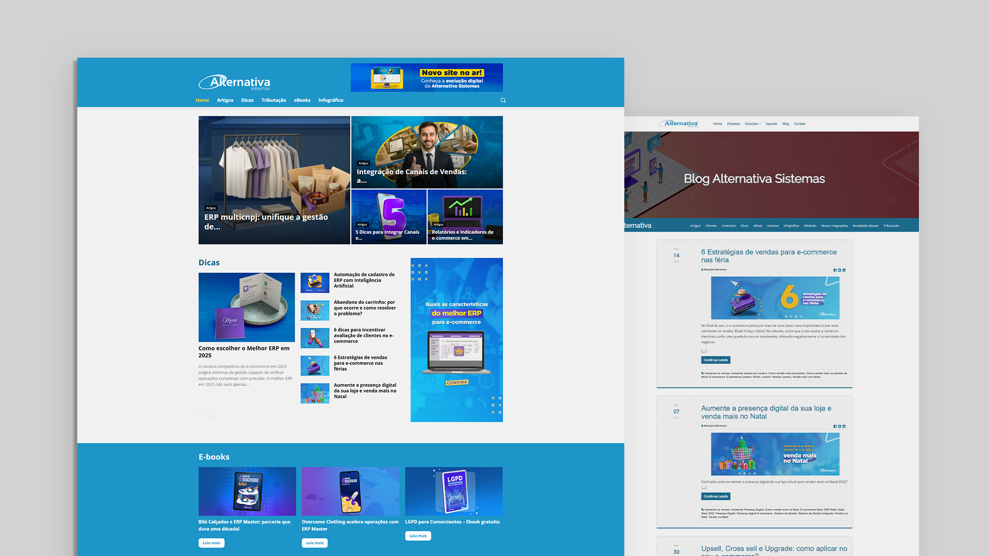Image resolution: width=989 pixels, height=556 pixels.
Task: Select eBooks in the top navigation
Action: coord(302,100)
